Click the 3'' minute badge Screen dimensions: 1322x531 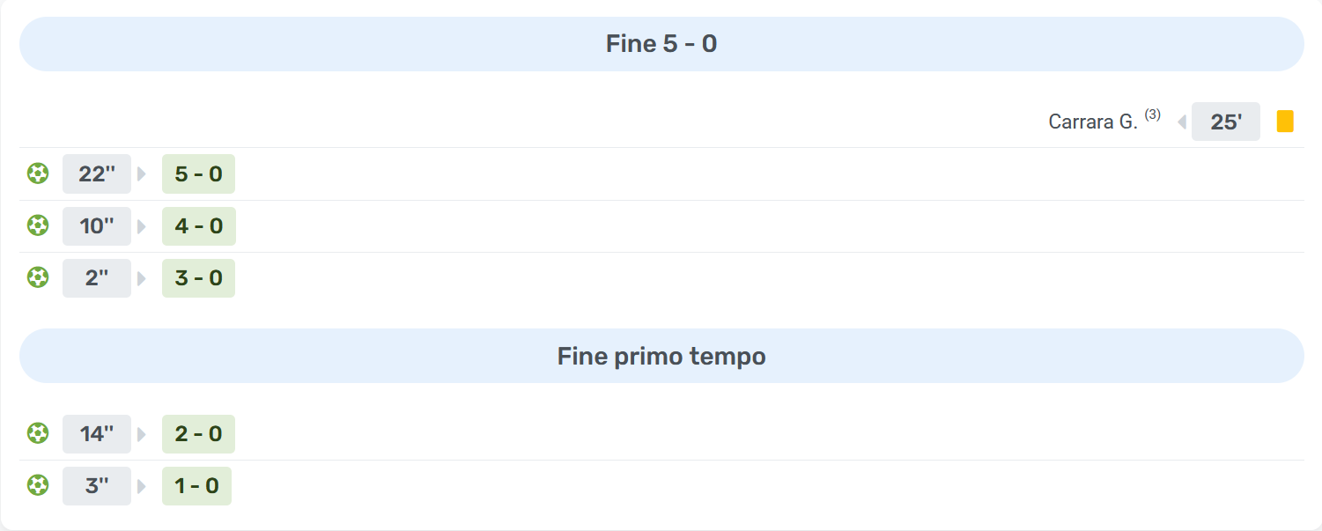coord(97,486)
